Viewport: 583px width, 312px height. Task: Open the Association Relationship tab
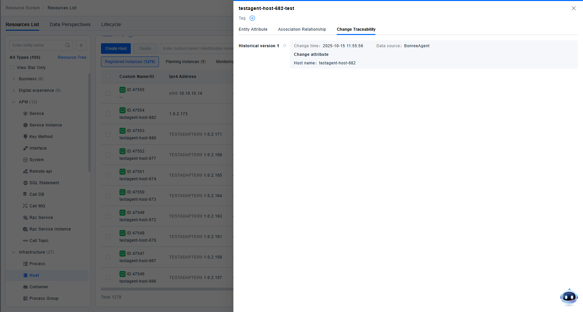pos(302,29)
